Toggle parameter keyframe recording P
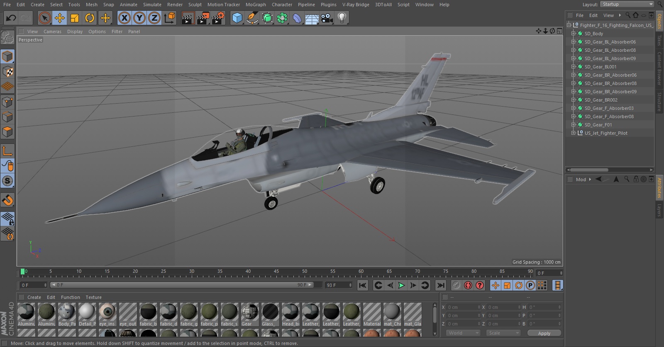The image size is (664, 347). coord(530,285)
